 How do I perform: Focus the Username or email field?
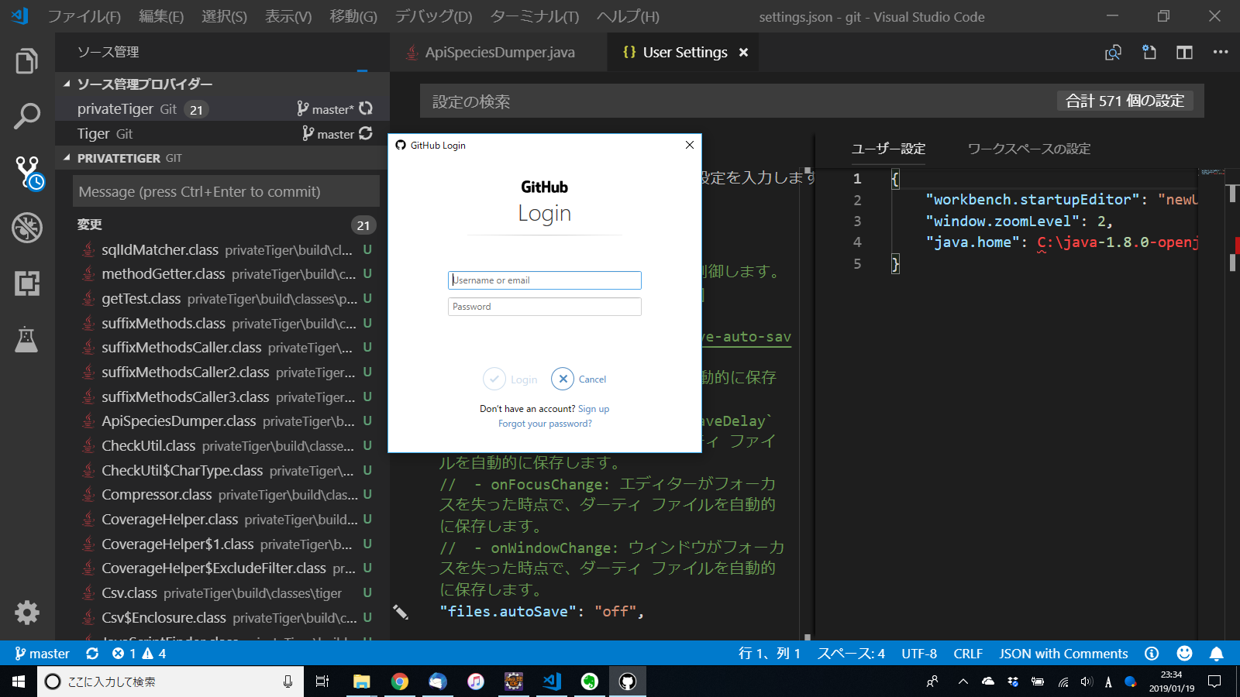click(x=545, y=280)
